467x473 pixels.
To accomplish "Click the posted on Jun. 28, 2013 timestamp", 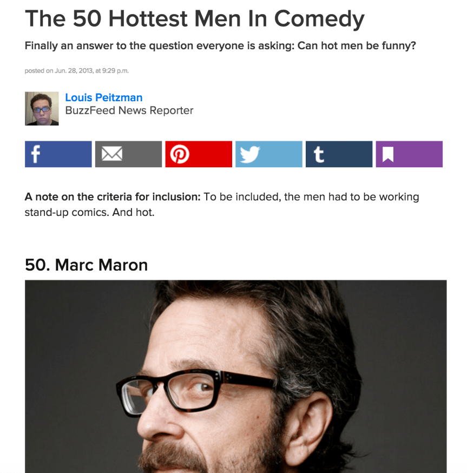I will pyautogui.click(x=77, y=70).
